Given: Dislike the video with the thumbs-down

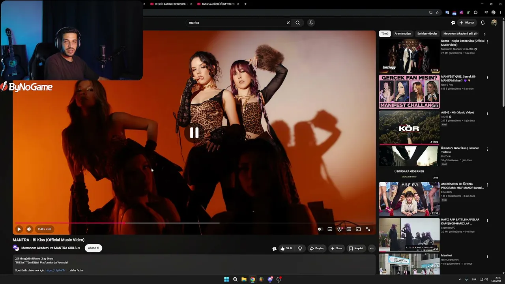Looking at the screenshot, I should pos(300,248).
